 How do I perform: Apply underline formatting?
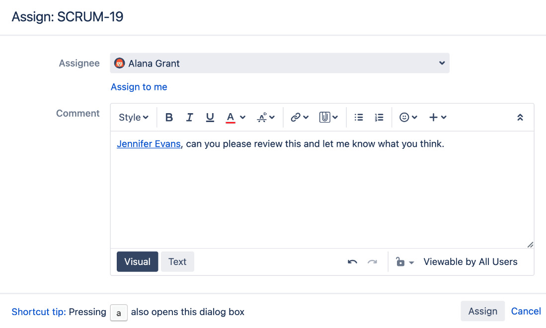click(210, 117)
